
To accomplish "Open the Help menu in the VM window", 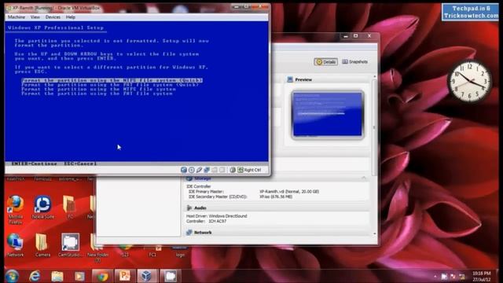I will click(70, 17).
